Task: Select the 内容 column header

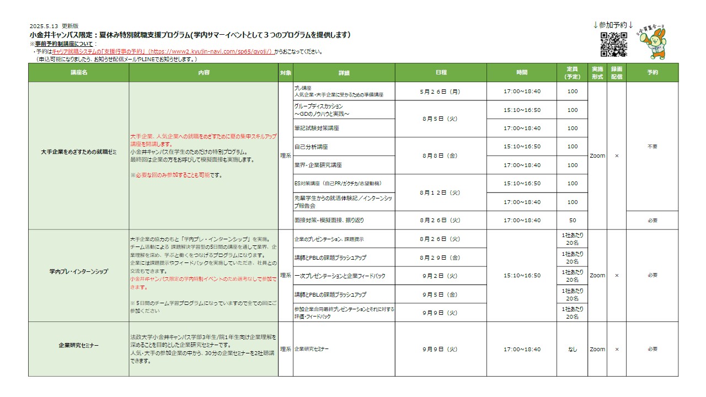Action: (x=204, y=73)
